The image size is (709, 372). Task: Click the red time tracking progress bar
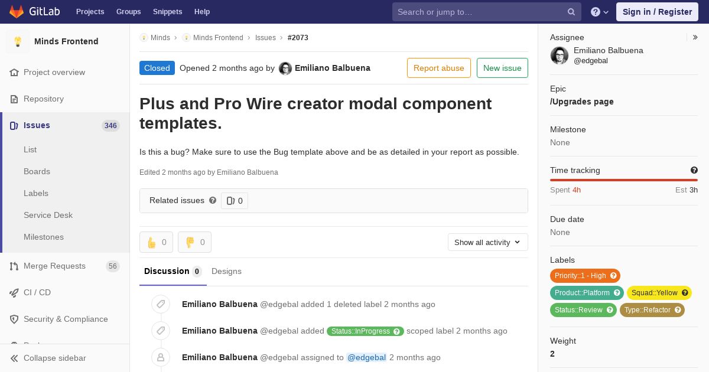(x=624, y=180)
